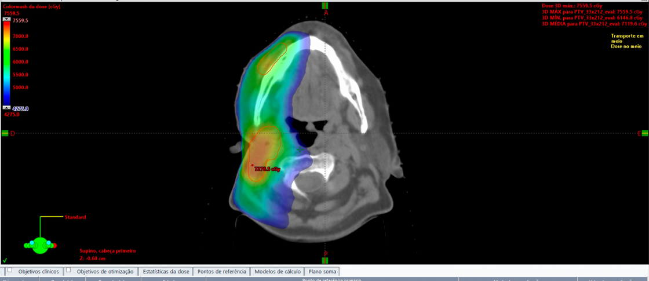
Task: Click the green handle beside D marker
Action: (x=5, y=133)
